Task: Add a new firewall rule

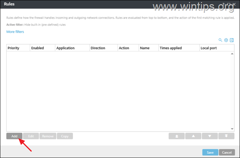Action: [14, 136]
